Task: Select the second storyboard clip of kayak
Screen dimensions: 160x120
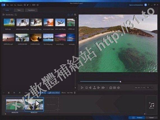Action: 34,104
